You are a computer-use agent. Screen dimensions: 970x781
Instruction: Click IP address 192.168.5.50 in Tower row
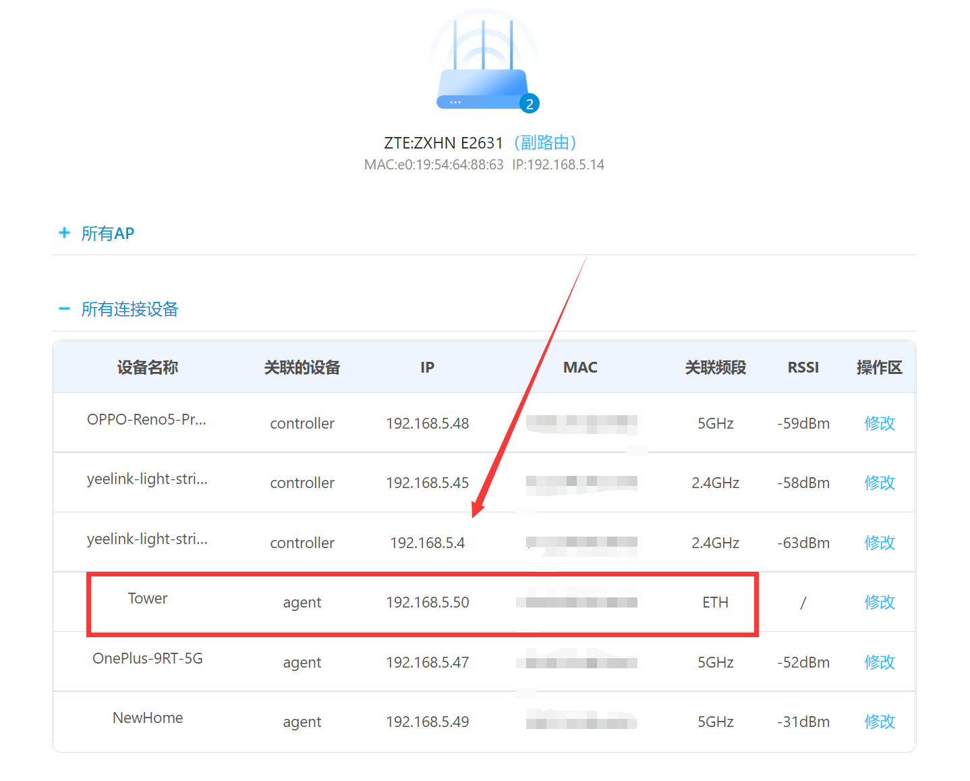pos(427,602)
